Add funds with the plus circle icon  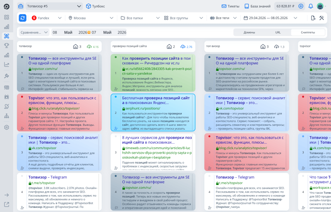pyautogui.click(x=301, y=6)
